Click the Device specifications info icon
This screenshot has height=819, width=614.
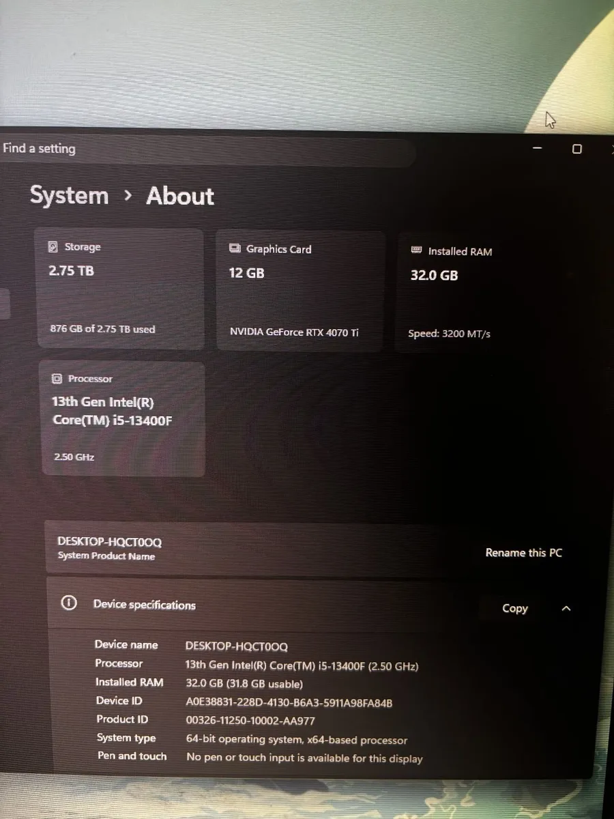coord(69,603)
